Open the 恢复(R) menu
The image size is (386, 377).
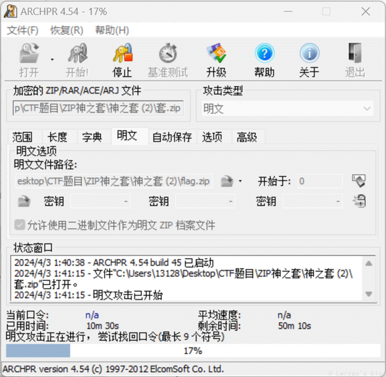point(67,31)
